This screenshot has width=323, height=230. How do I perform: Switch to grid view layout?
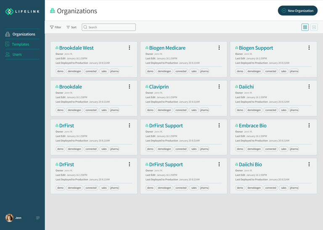pyautogui.click(x=305, y=27)
